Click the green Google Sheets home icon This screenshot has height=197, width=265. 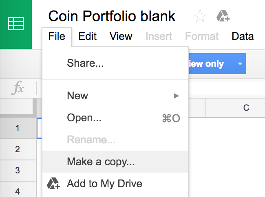pyautogui.click(x=16, y=24)
